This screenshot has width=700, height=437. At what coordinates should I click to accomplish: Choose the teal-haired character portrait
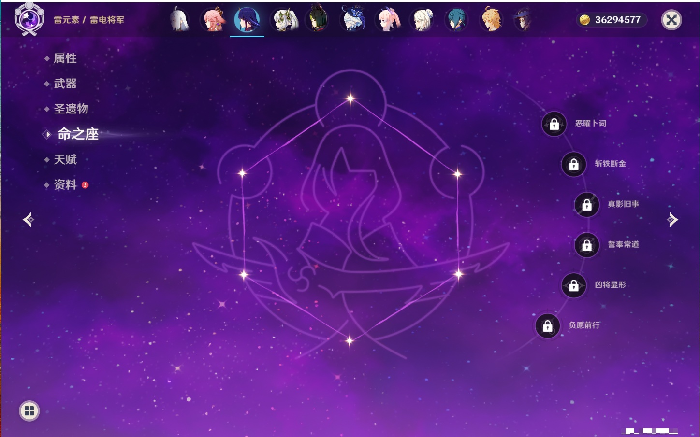[456, 20]
